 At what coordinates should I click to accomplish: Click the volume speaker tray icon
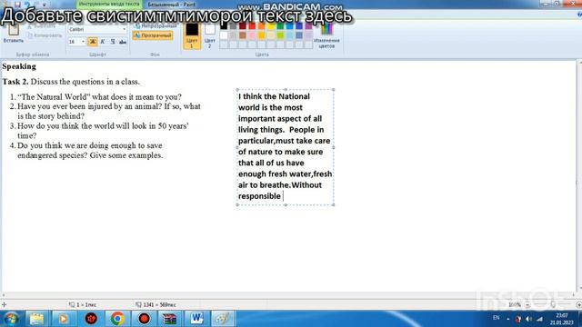(x=529, y=319)
